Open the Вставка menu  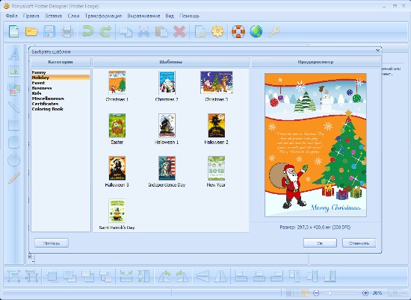pyautogui.click(x=54, y=16)
